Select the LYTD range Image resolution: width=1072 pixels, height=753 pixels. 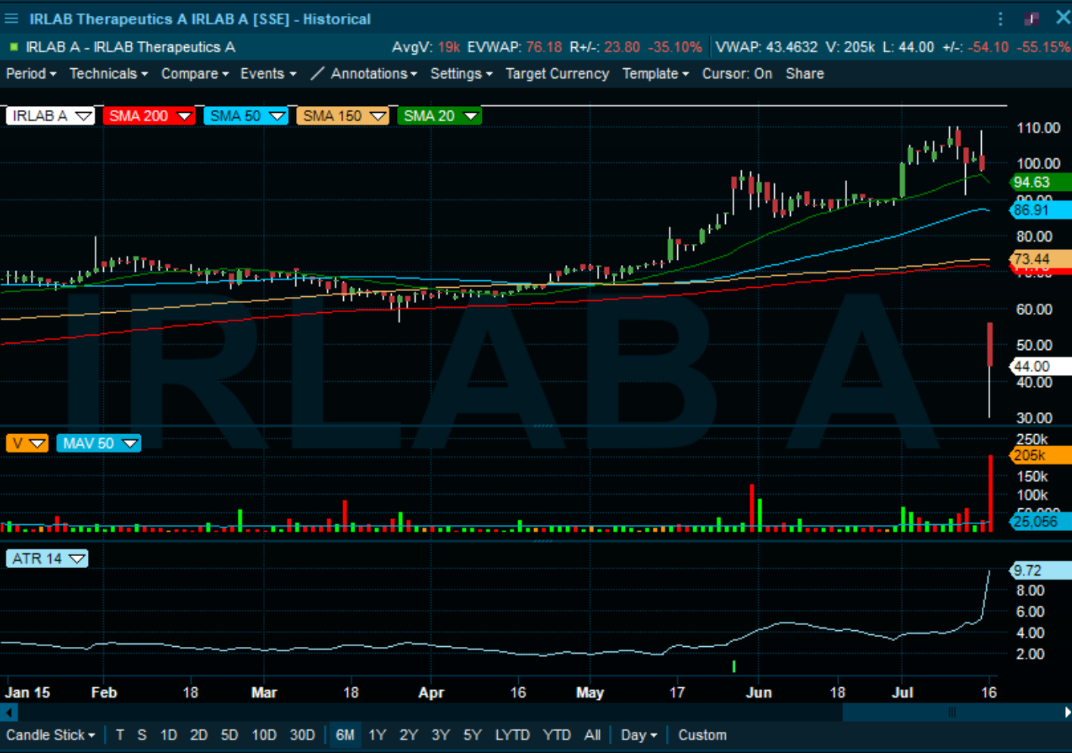point(512,735)
